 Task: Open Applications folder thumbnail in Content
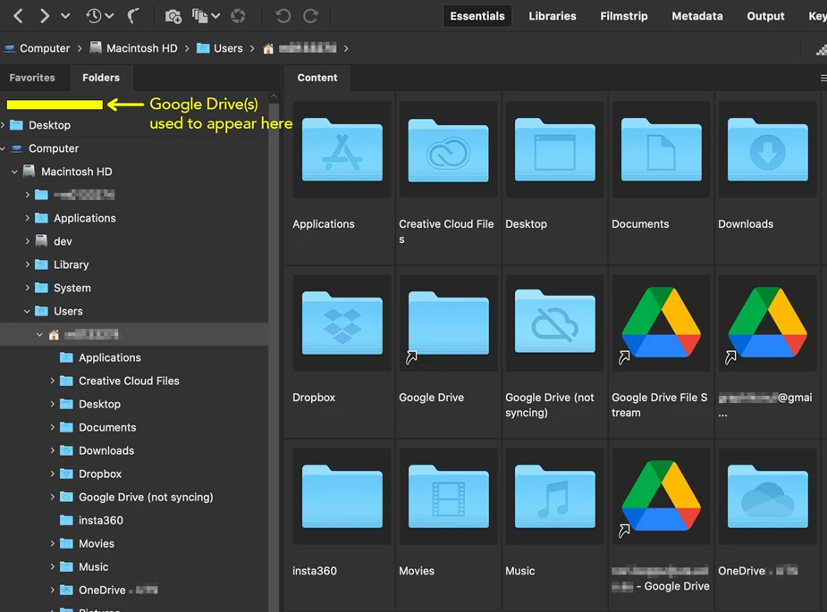pyautogui.click(x=342, y=150)
